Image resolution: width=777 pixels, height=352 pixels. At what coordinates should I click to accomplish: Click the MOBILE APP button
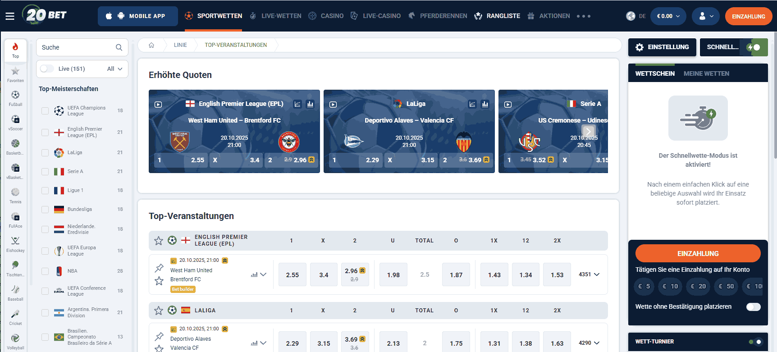coord(138,16)
